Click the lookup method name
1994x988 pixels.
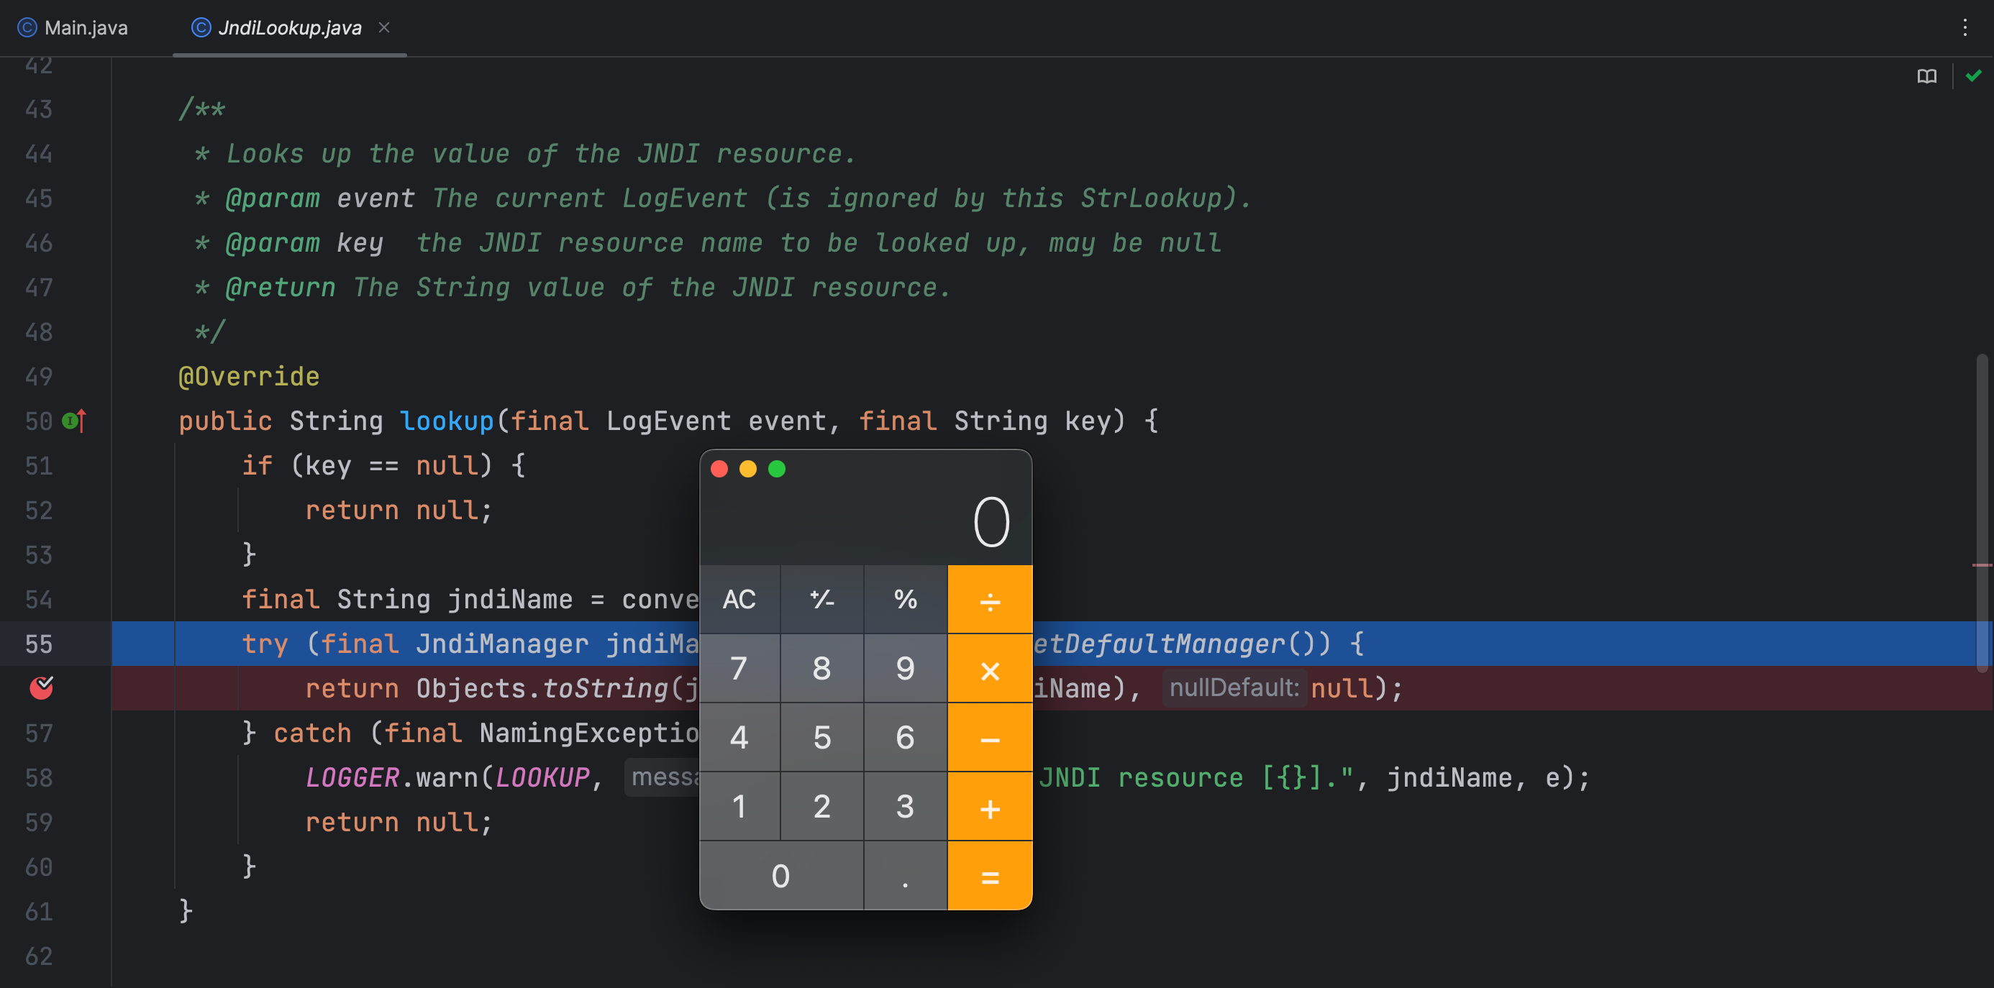447,421
